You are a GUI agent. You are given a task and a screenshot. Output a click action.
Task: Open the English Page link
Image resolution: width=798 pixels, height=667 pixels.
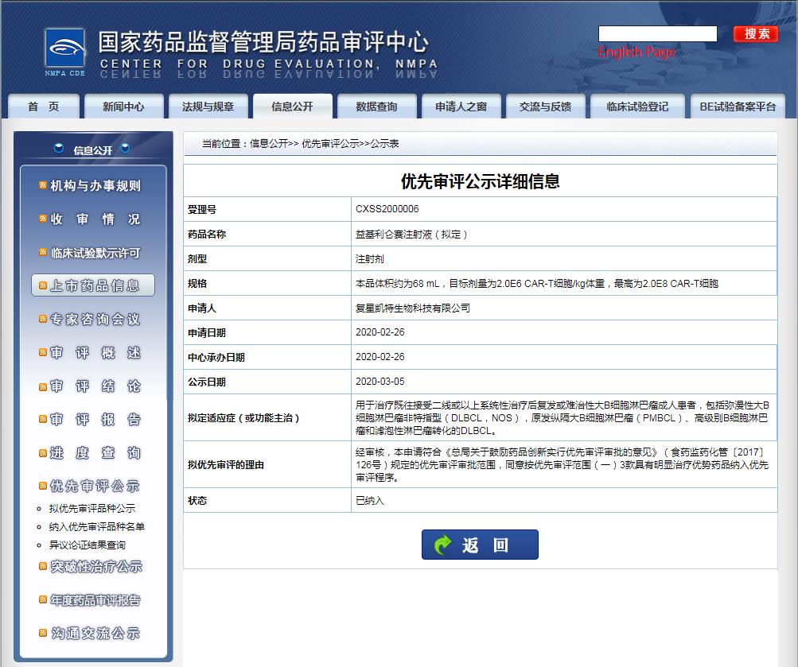point(636,52)
